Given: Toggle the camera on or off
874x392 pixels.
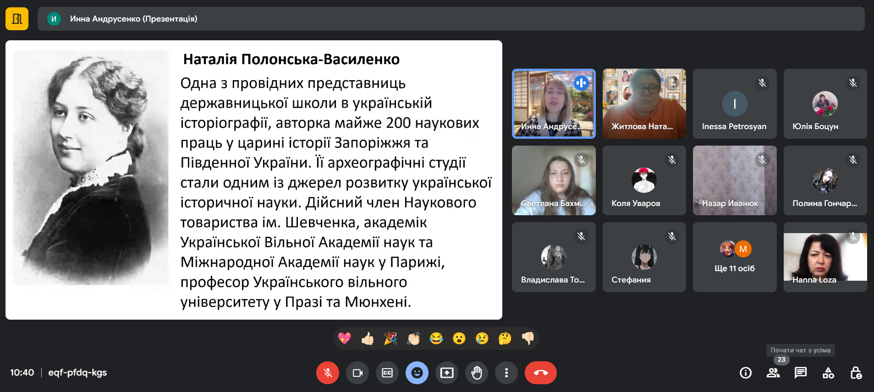Looking at the screenshot, I should coord(357,373).
